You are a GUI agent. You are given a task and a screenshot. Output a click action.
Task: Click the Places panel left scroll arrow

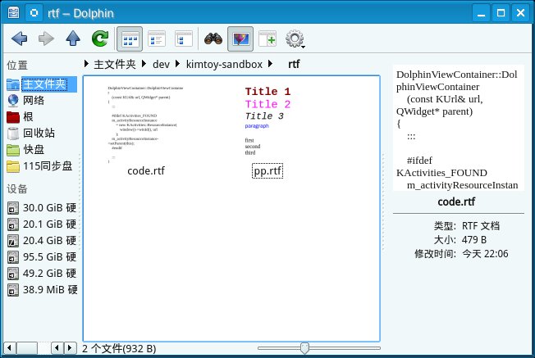coord(10,348)
